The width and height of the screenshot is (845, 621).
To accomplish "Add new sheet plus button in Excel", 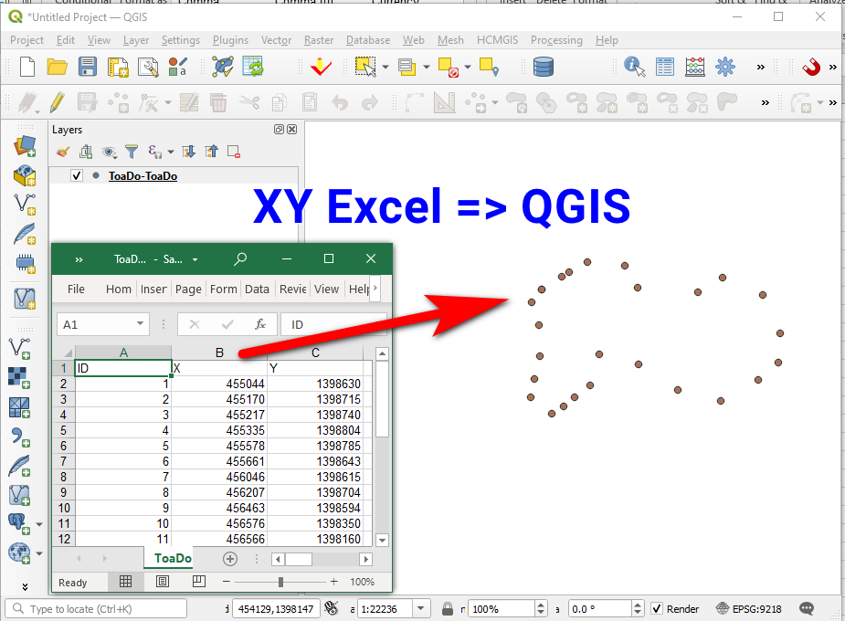I will point(230,559).
